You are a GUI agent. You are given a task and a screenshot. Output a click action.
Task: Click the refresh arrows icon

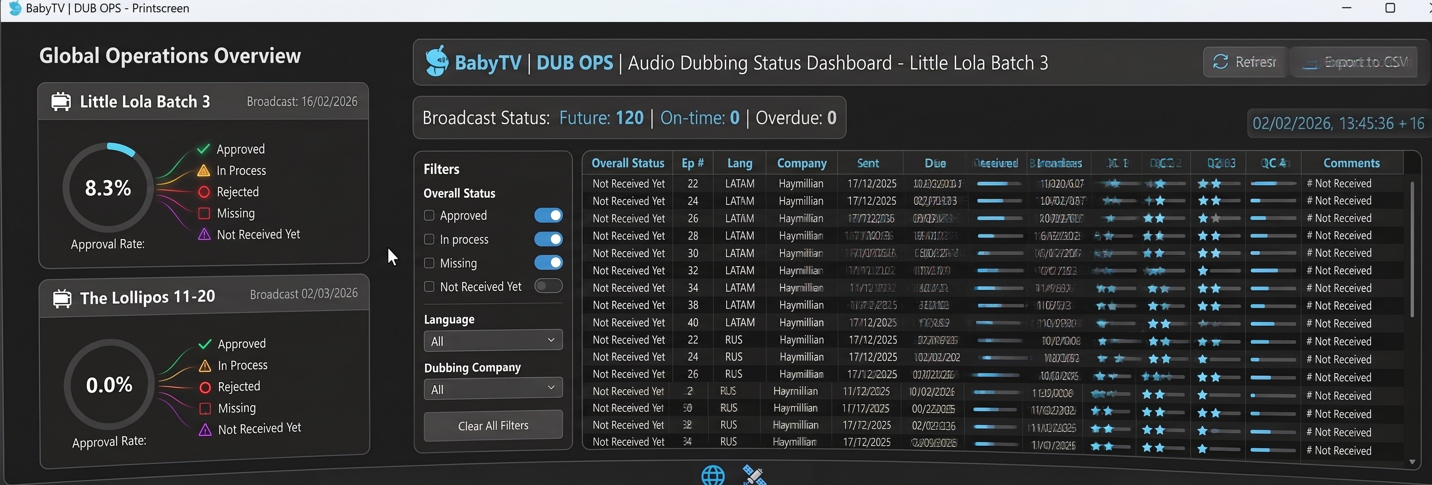coord(1220,61)
